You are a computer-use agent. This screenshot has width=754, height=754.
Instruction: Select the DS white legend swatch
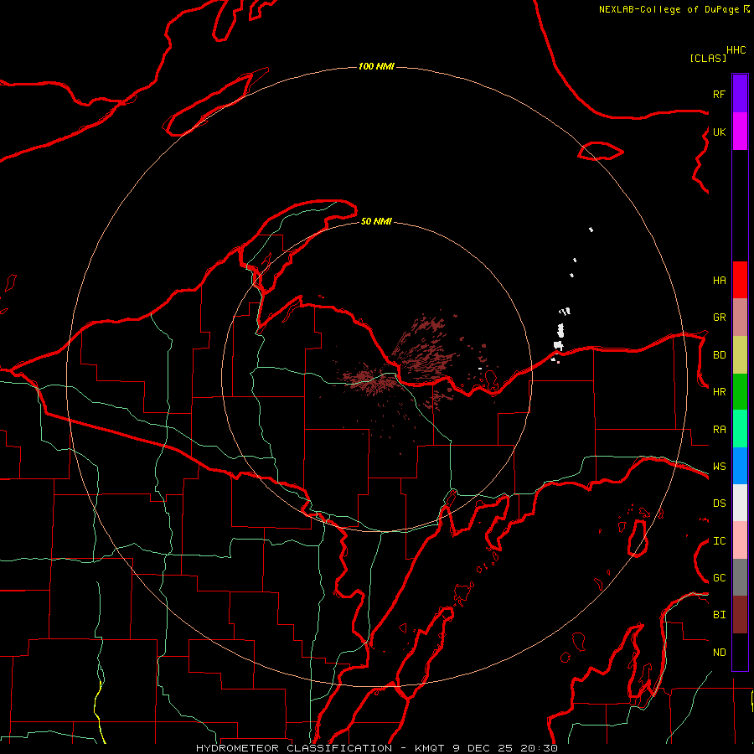click(740, 503)
